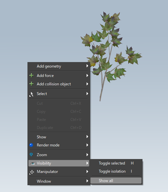Open the Manipulator submenu
Image resolution: width=168 pixels, height=192 pixels.
[59, 172]
